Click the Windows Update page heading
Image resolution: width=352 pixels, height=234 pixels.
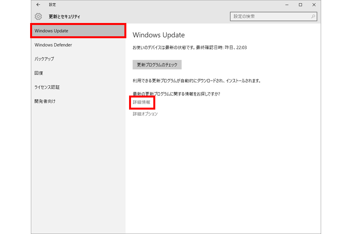(x=158, y=35)
